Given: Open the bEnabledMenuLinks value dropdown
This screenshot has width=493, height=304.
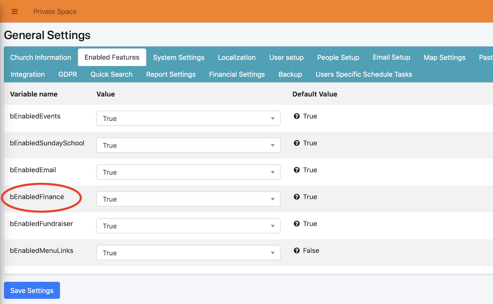Looking at the screenshot, I should point(188,253).
